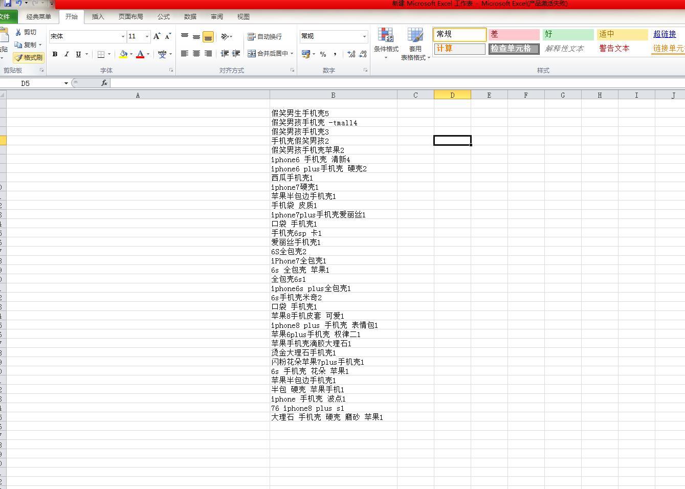Open the phonetic guide (wén) tool
The height and width of the screenshot is (489, 685).
pyautogui.click(x=162, y=54)
